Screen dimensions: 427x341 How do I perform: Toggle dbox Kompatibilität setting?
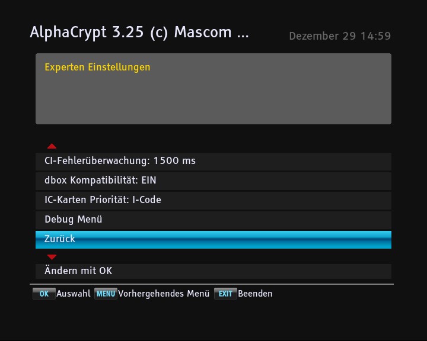point(213,180)
